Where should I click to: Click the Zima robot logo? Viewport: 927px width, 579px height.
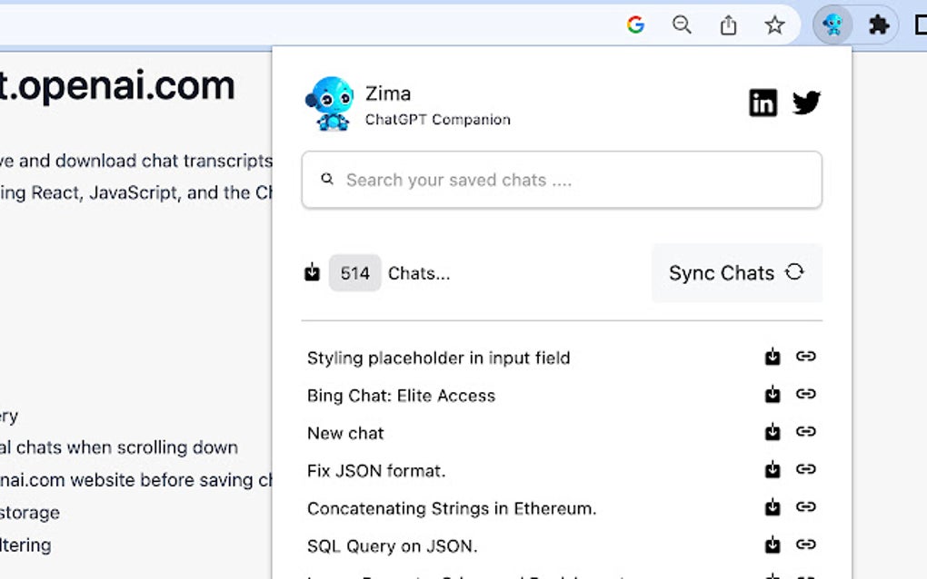[x=331, y=102]
